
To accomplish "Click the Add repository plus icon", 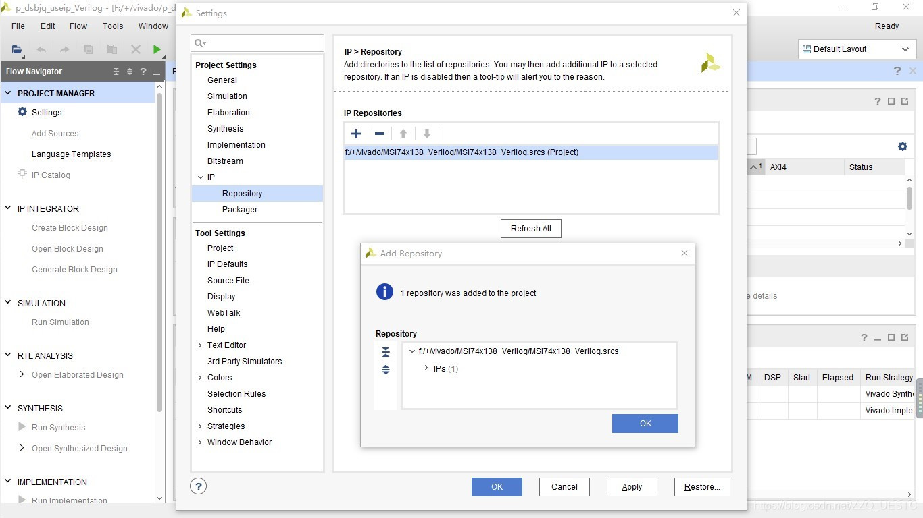I will (x=356, y=134).
